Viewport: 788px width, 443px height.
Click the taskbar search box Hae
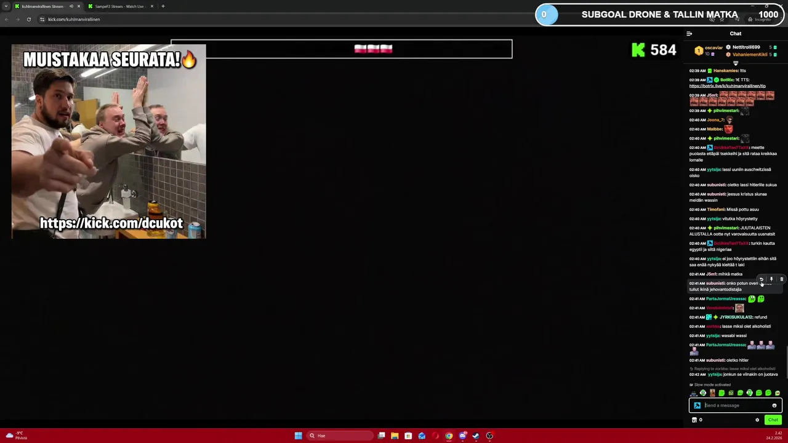[x=340, y=436]
